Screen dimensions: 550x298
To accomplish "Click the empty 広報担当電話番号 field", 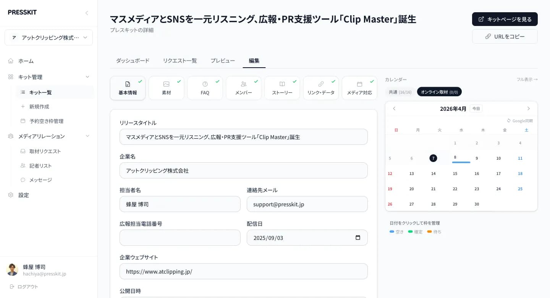I will 180,238.
